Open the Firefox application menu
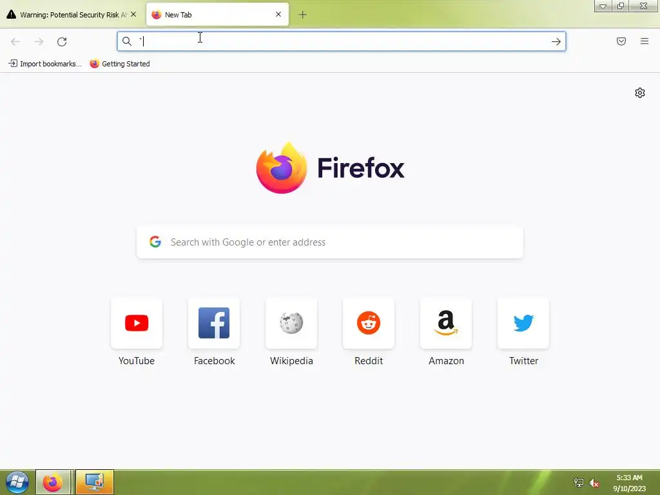Image resolution: width=660 pixels, height=495 pixels. [645, 41]
